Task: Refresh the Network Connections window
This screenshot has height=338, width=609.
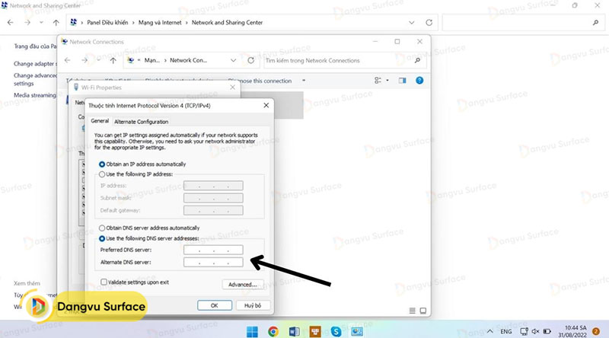Action: coord(251,60)
